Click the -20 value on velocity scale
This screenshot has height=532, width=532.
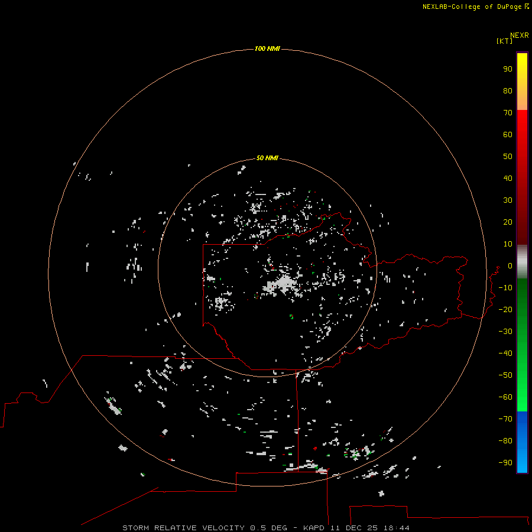(x=505, y=309)
